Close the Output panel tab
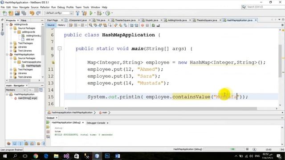 pos(57,118)
